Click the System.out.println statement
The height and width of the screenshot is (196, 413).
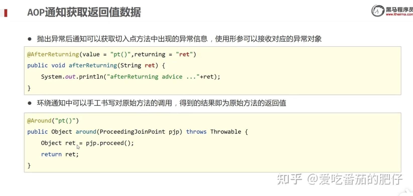pos(130,77)
